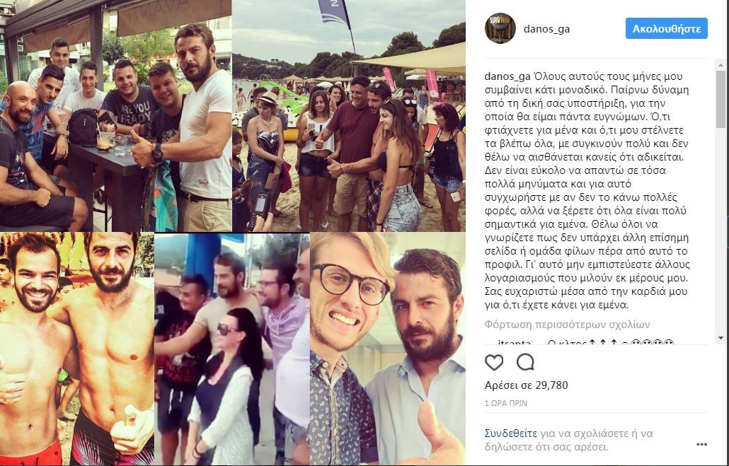View who liked: Αρέσει σε 29,780
The width and height of the screenshot is (729, 466).
527,385
